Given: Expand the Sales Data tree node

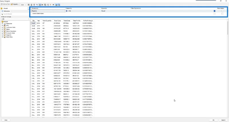Looking at the screenshot, I should (2, 37).
